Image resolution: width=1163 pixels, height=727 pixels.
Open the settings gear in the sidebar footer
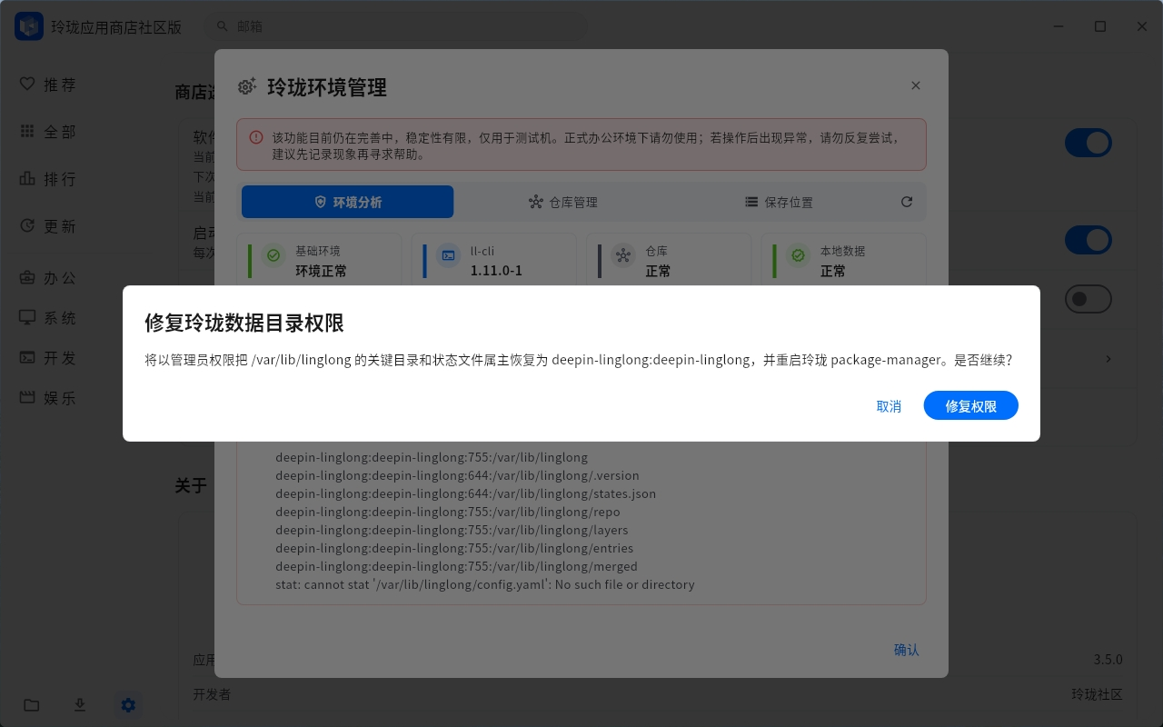[128, 705]
